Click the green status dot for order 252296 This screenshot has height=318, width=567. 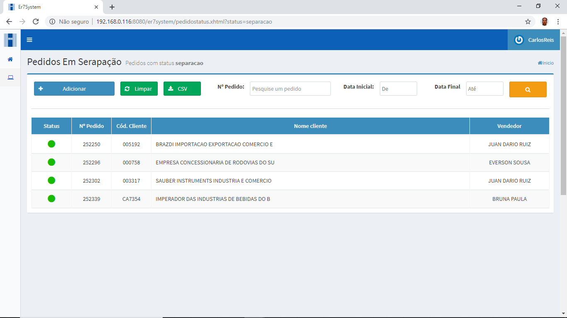(x=51, y=162)
